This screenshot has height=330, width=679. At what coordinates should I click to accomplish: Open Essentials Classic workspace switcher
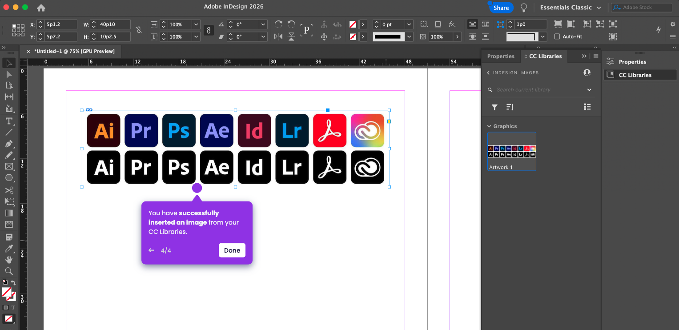tap(571, 8)
